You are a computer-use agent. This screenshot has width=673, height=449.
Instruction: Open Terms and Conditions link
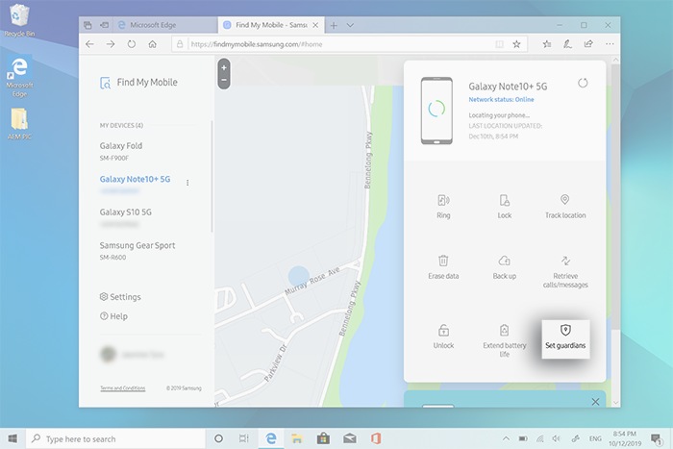coord(123,388)
